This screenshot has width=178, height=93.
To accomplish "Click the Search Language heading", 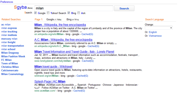I will [x=155, y=19].
